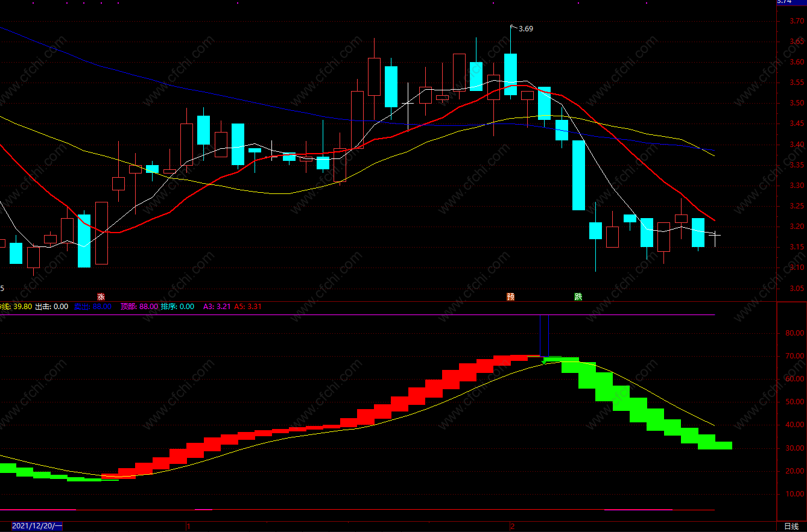
Task: Click the green down arrow in the indicator
Action: (x=544, y=361)
